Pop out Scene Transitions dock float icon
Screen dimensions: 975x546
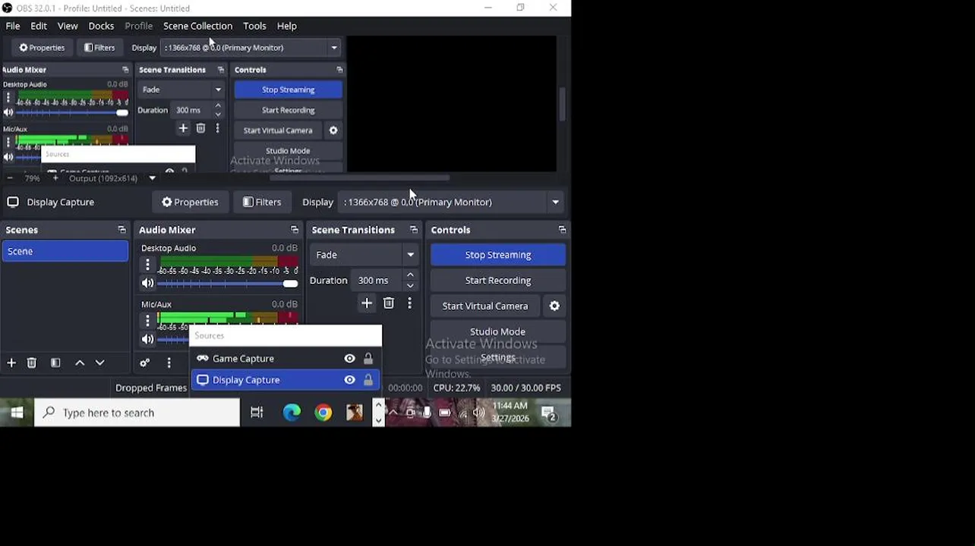414,230
